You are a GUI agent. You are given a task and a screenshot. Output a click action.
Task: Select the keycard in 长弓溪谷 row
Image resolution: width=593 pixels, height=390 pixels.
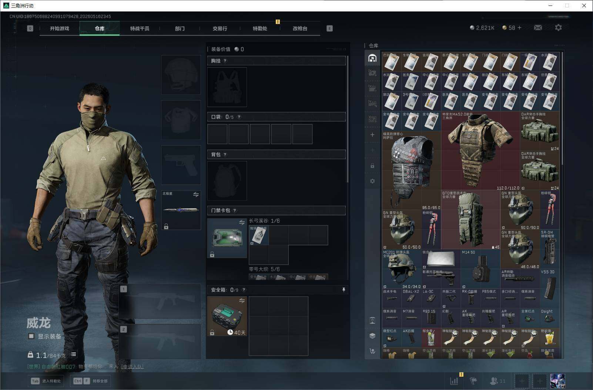click(259, 235)
